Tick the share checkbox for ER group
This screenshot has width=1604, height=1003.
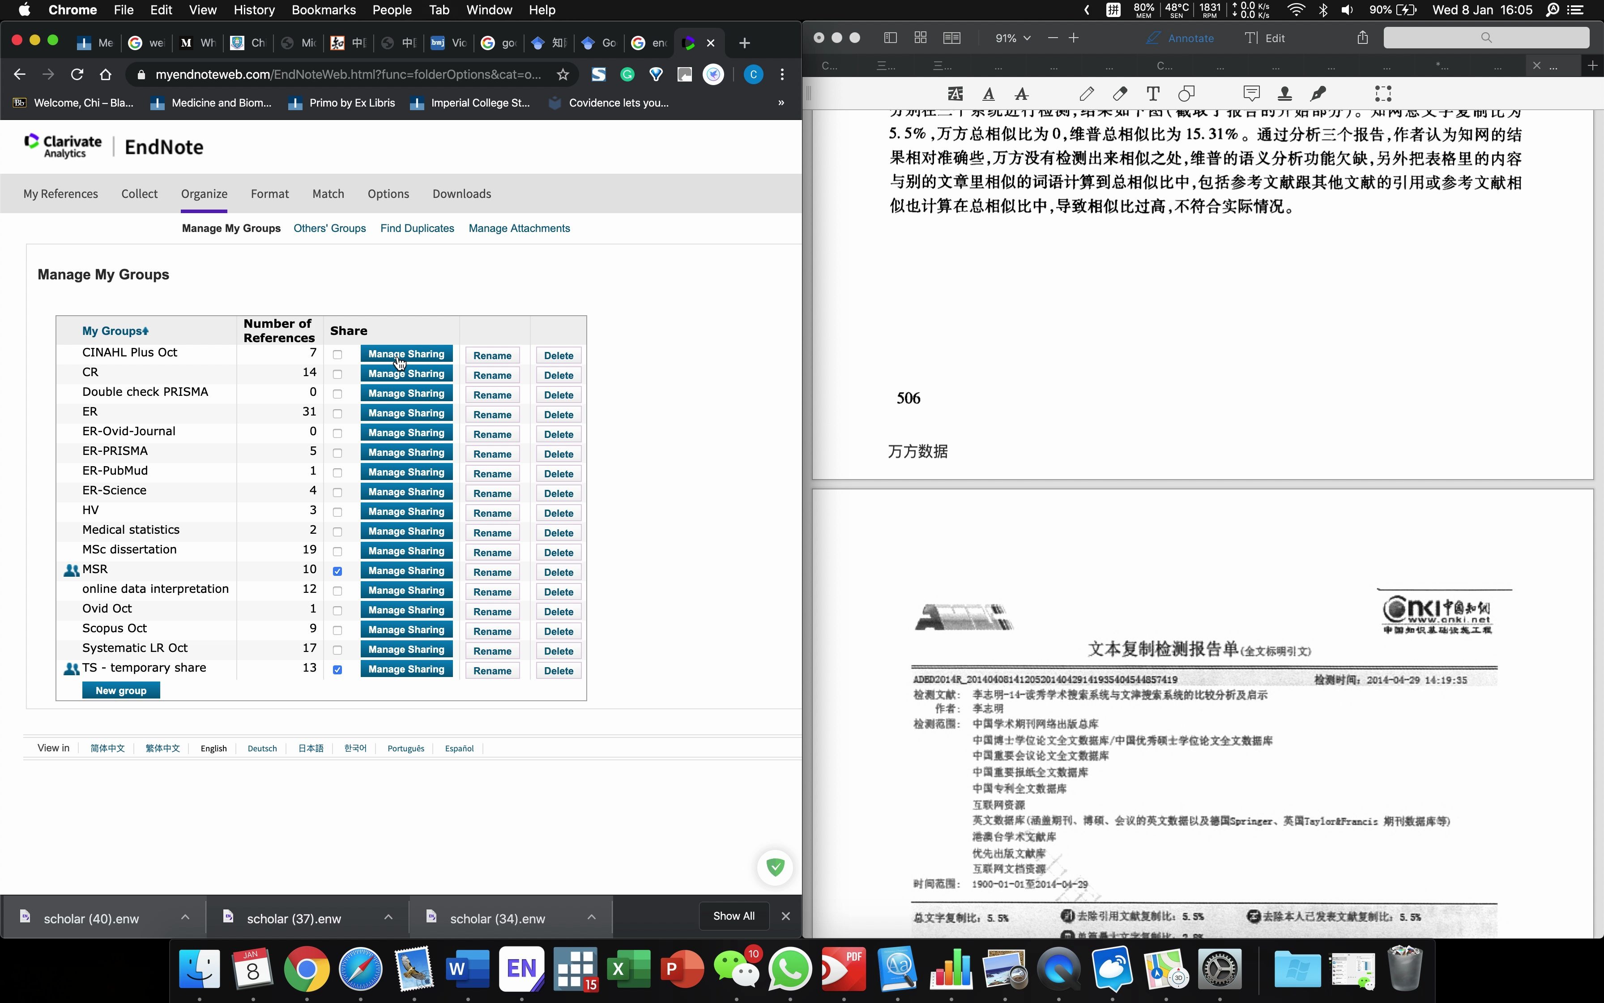337,414
